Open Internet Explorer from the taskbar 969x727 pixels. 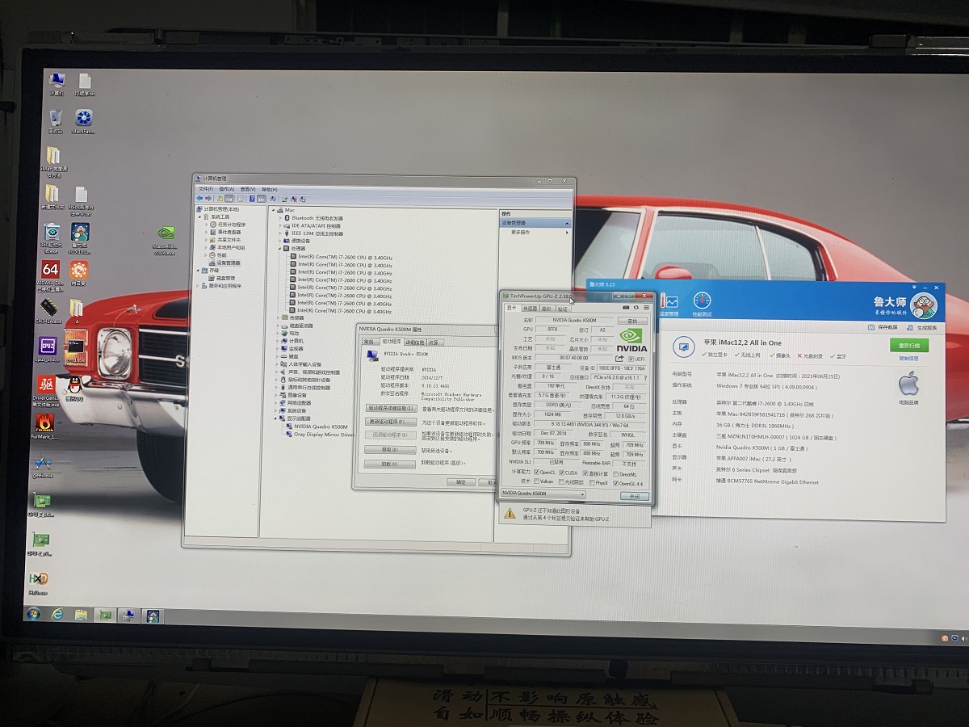[58, 616]
